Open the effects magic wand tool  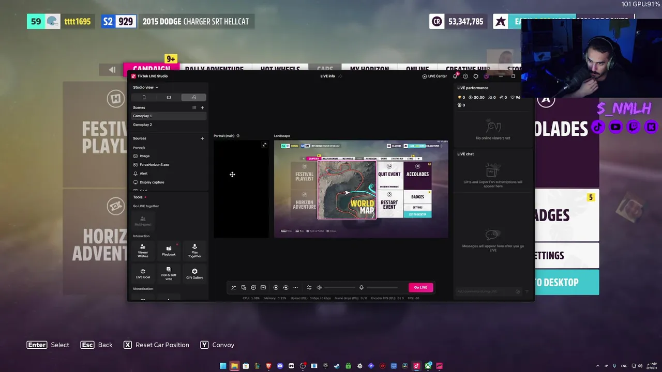click(x=234, y=287)
